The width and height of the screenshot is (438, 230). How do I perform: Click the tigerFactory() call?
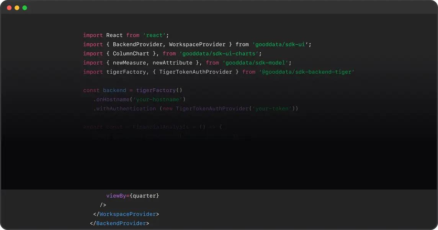(x=159, y=90)
